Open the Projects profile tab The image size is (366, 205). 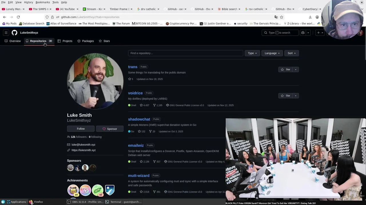pyautogui.click(x=65, y=41)
